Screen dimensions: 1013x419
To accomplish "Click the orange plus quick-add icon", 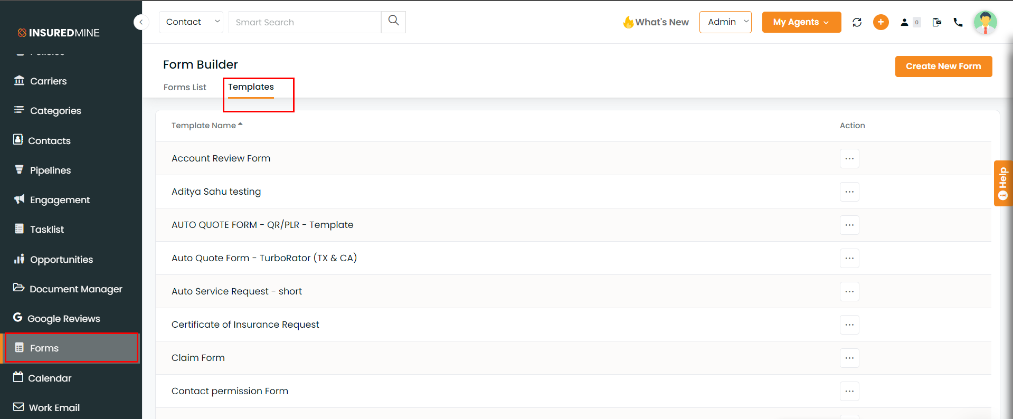I will coord(881,22).
